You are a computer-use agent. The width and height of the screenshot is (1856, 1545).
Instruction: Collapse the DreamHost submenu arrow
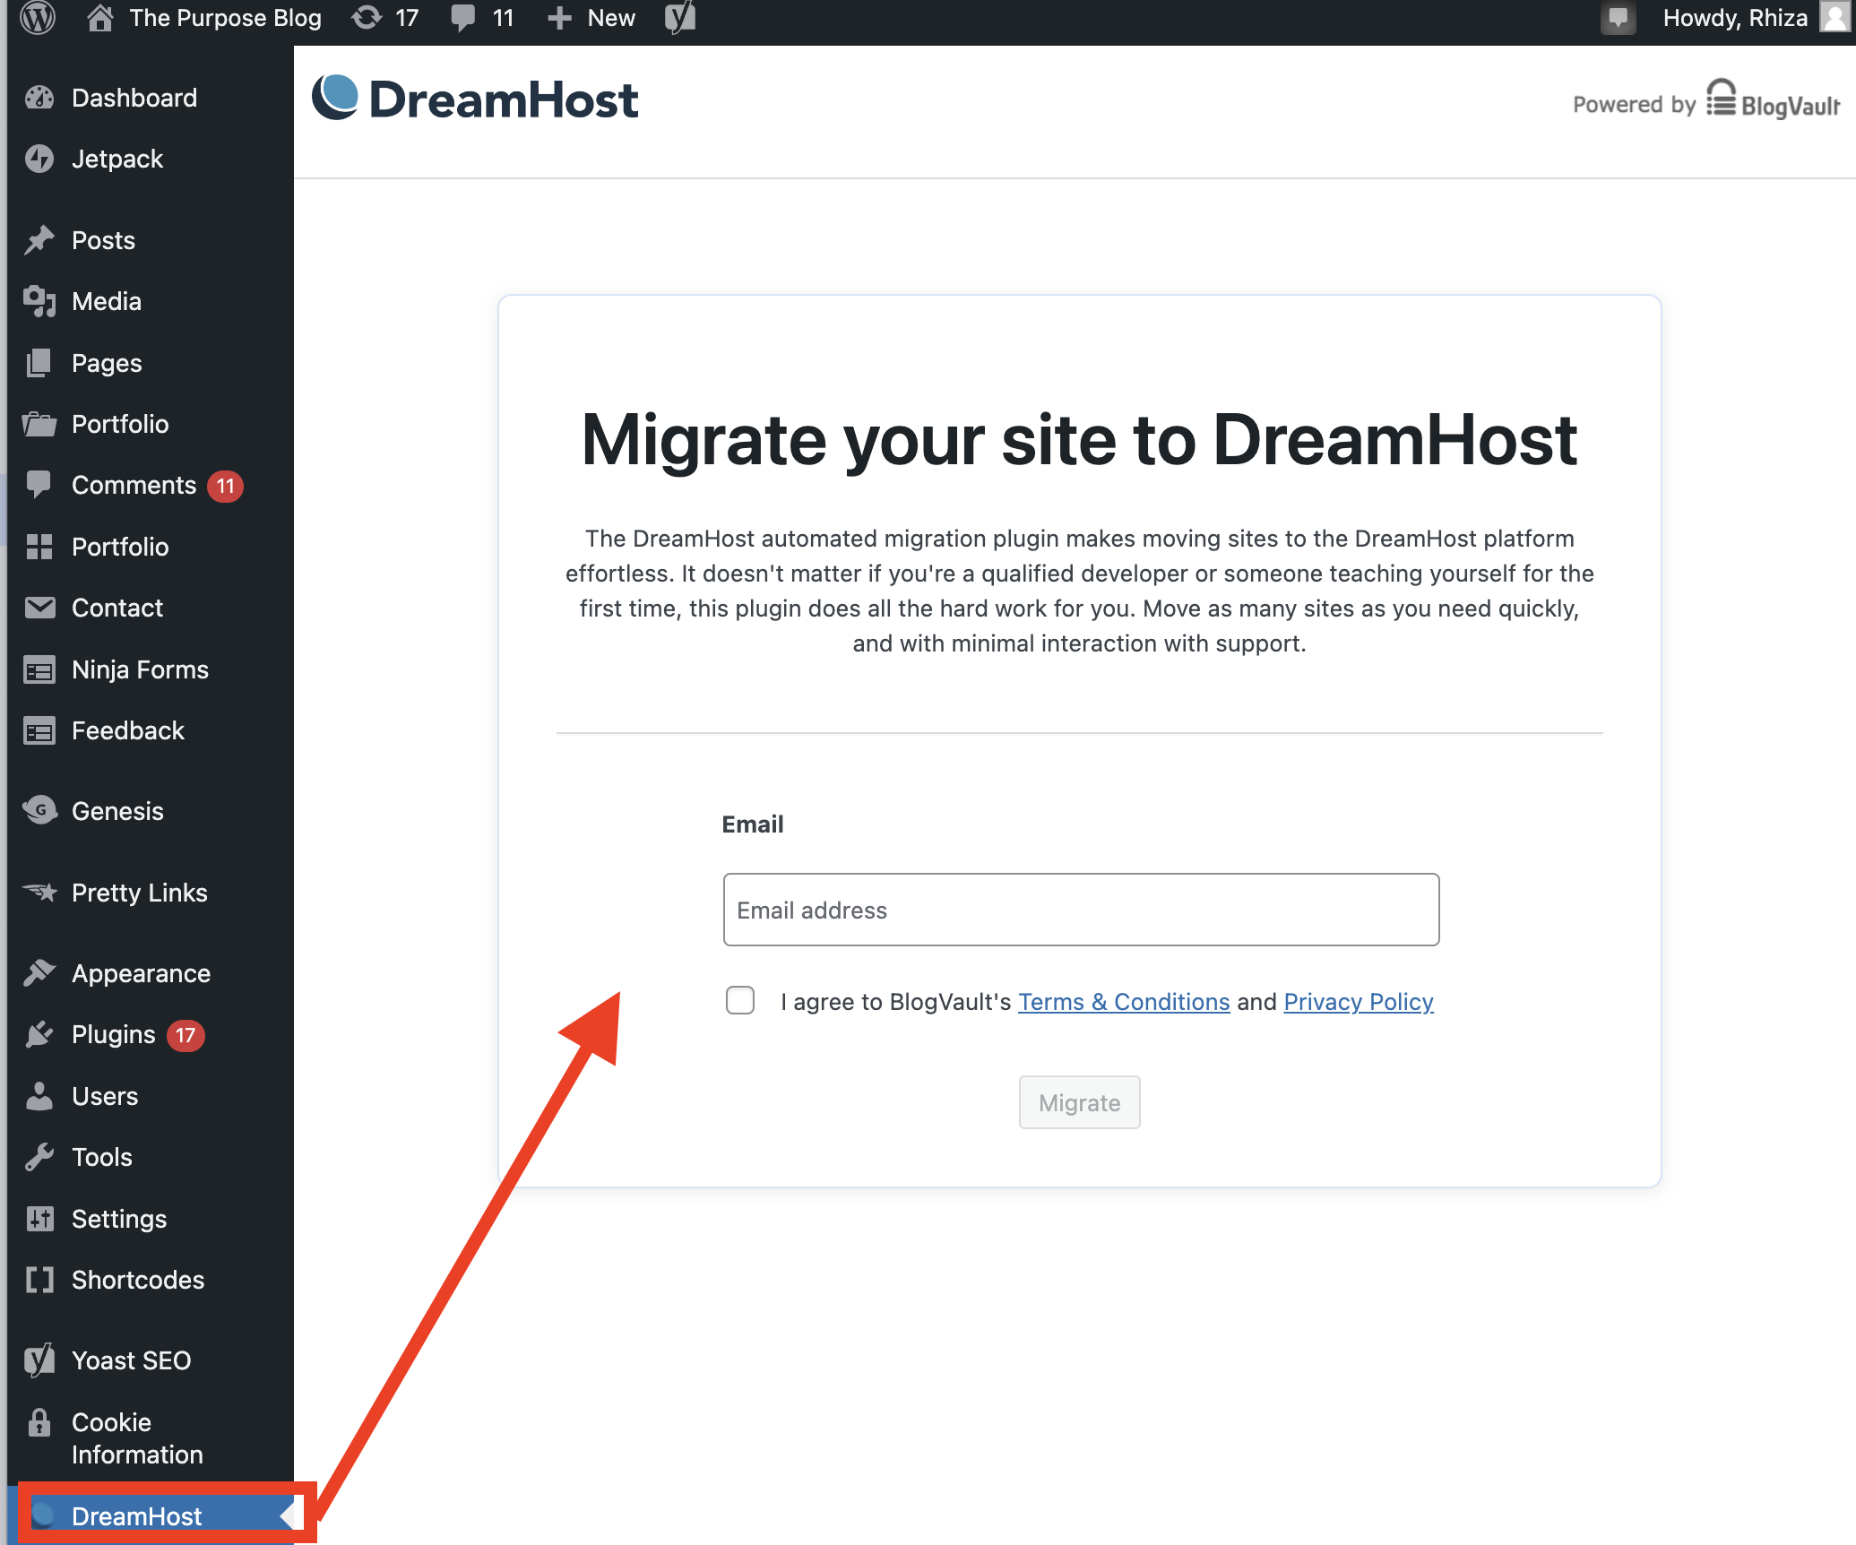coord(287,1516)
